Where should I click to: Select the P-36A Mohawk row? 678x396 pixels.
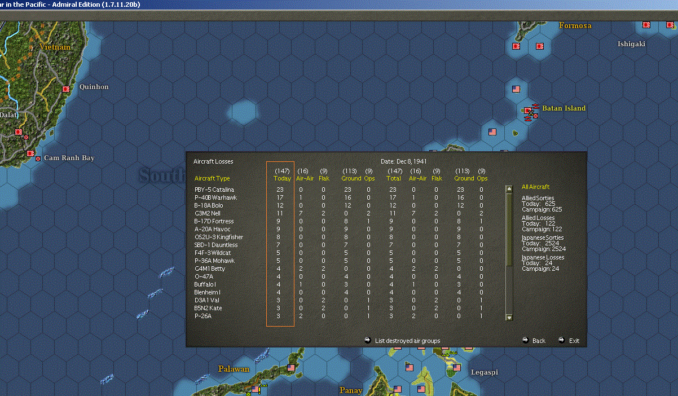pos(338,261)
